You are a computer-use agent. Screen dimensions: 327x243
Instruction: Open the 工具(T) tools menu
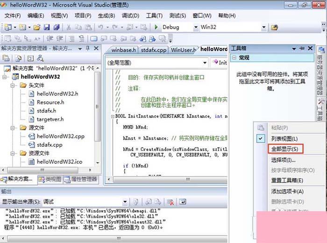(x=154, y=15)
